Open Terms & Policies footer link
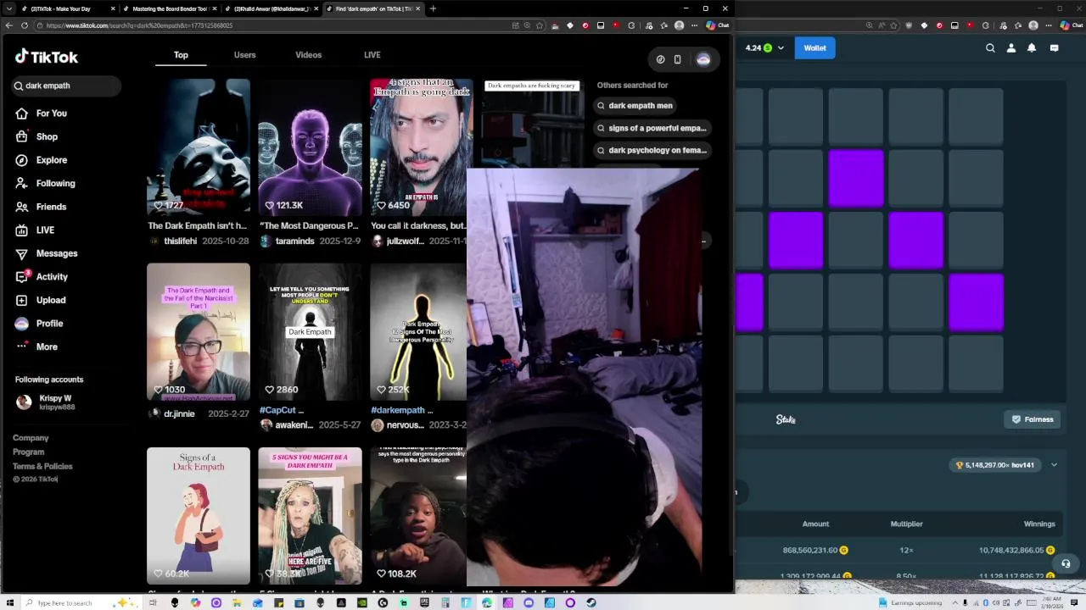This screenshot has height=610, width=1086. pos(42,467)
